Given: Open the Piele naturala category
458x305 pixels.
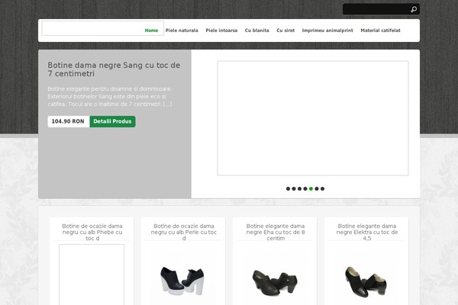Looking at the screenshot, I should [182, 30].
